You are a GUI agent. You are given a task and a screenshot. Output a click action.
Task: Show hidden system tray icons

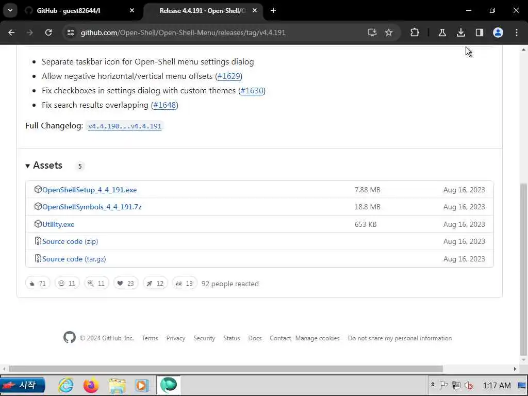click(x=433, y=385)
